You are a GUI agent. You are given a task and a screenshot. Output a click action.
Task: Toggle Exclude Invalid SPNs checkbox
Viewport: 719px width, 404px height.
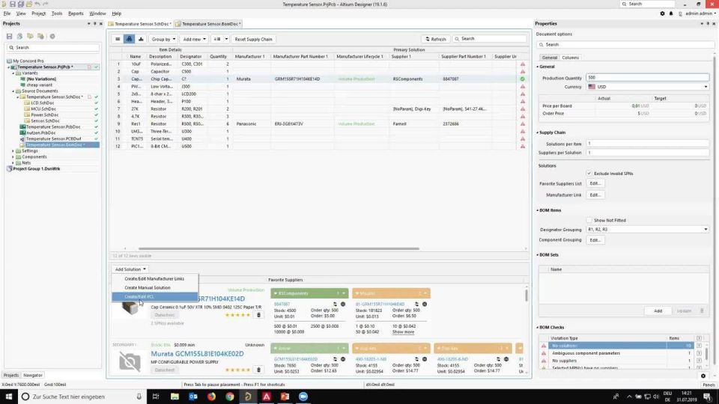pos(589,174)
